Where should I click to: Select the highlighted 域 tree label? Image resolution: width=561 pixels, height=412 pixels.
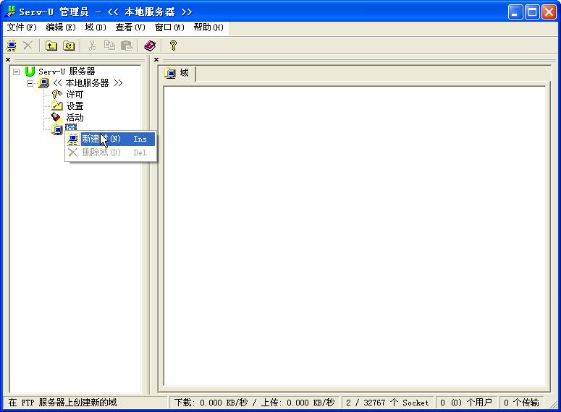(71, 128)
